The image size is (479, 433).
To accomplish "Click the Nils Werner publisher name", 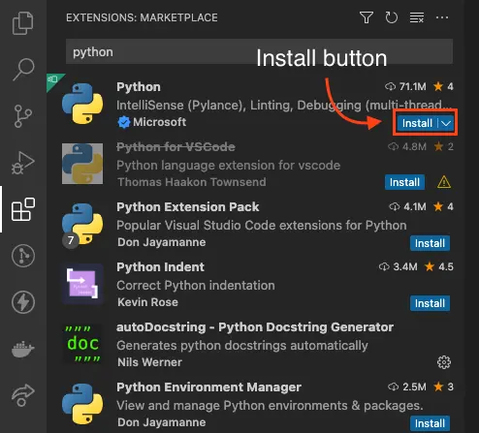I will [x=149, y=362].
